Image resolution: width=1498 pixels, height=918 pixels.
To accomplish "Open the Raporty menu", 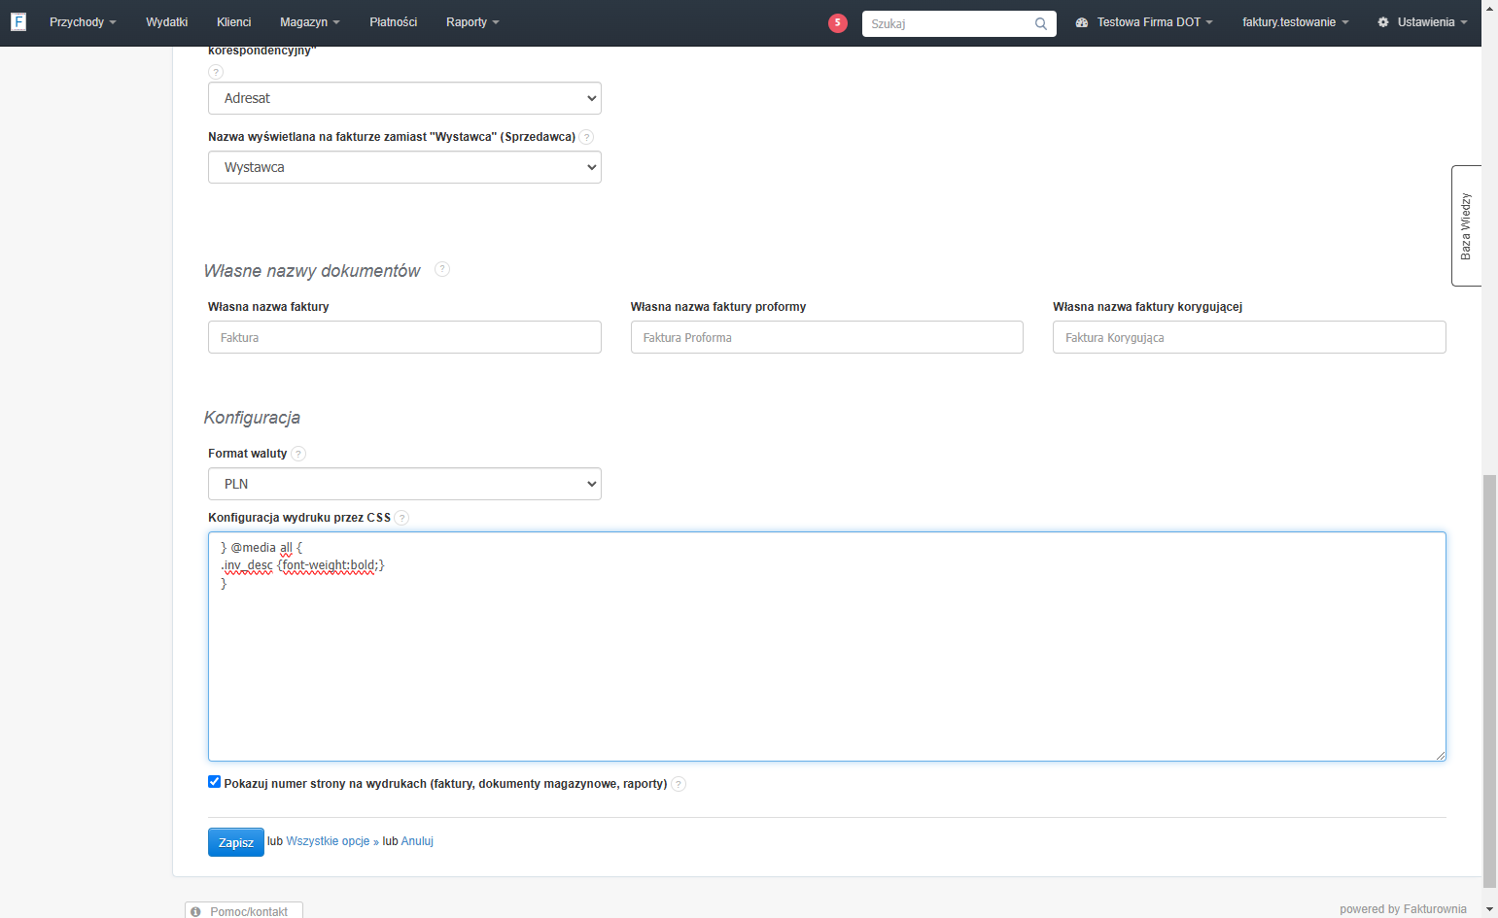I will click(x=472, y=22).
